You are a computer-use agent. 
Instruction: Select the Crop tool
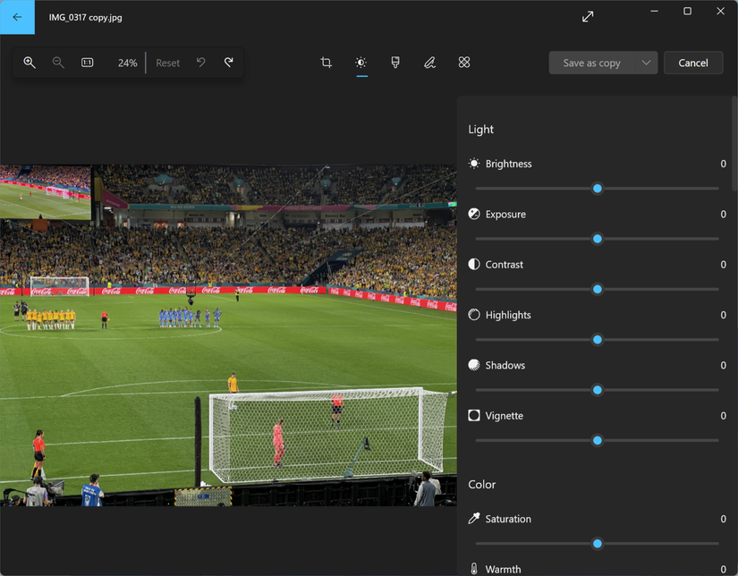pos(326,63)
